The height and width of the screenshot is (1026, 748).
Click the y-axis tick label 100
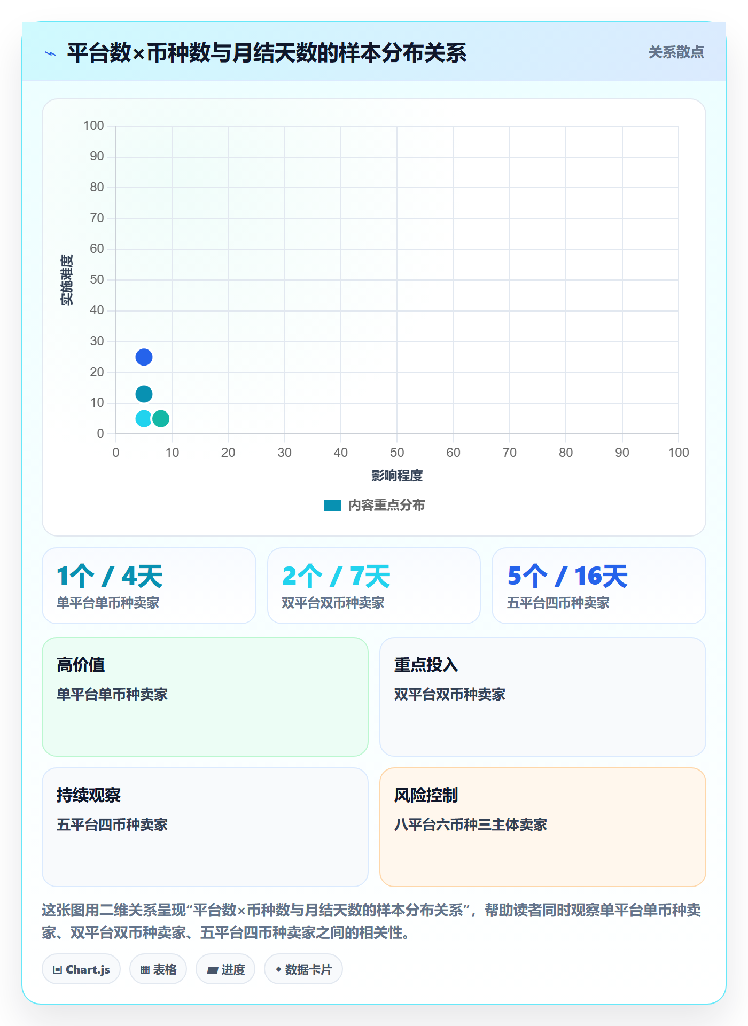coord(93,126)
